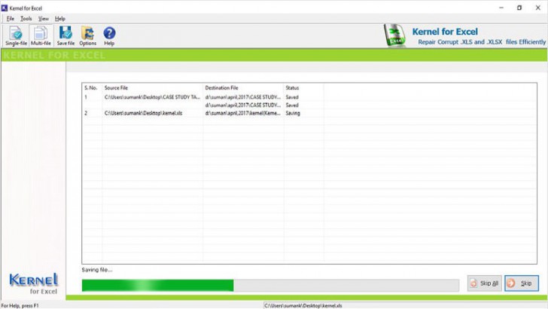Click the first Saved status in row 1
This screenshot has height=309, width=548.
point(292,97)
